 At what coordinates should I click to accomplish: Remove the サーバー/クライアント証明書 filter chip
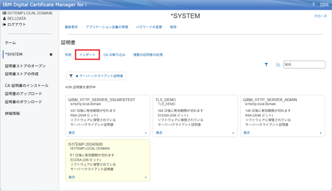pyautogui.click(x=77, y=76)
